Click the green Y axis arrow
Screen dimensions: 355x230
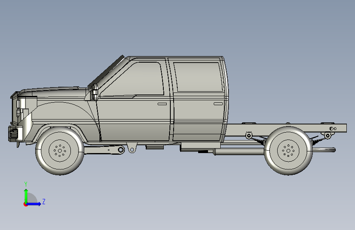[26, 196]
